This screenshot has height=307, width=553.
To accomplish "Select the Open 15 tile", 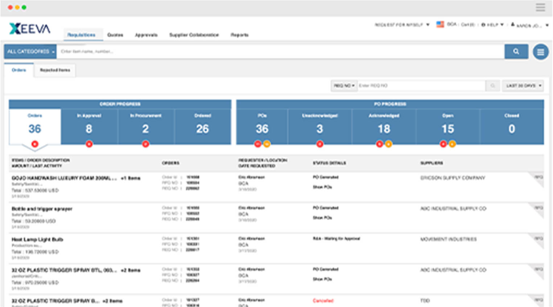I will click(448, 126).
